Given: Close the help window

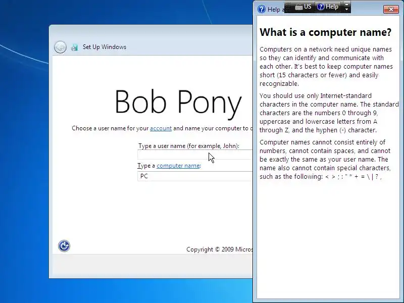Looking at the screenshot, I should [x=391, y=9].
